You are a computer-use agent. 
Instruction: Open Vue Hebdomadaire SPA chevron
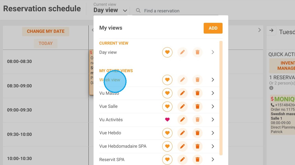[x=213, y=146]
